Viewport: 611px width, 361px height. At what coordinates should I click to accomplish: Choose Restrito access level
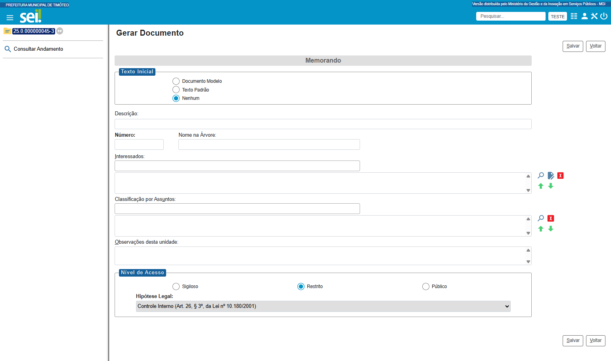[301, 287]
